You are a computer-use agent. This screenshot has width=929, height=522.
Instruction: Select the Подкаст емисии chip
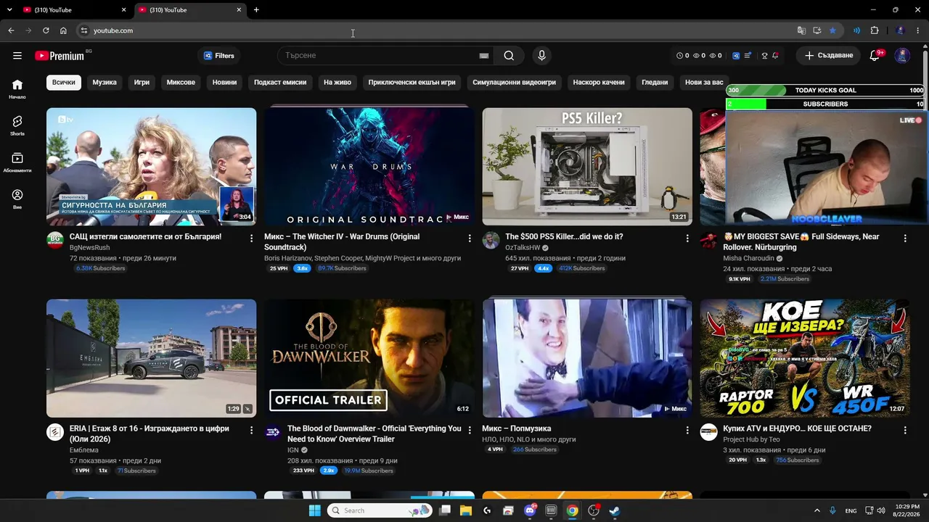(x=280, y=83)
